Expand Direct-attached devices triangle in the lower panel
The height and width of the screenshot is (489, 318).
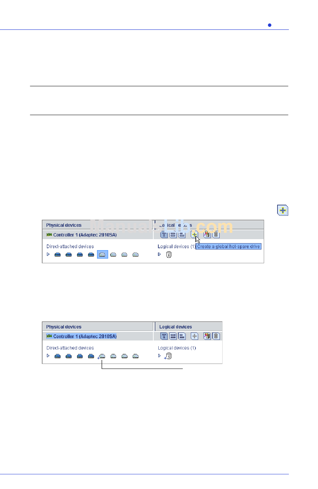pos(48,356)
